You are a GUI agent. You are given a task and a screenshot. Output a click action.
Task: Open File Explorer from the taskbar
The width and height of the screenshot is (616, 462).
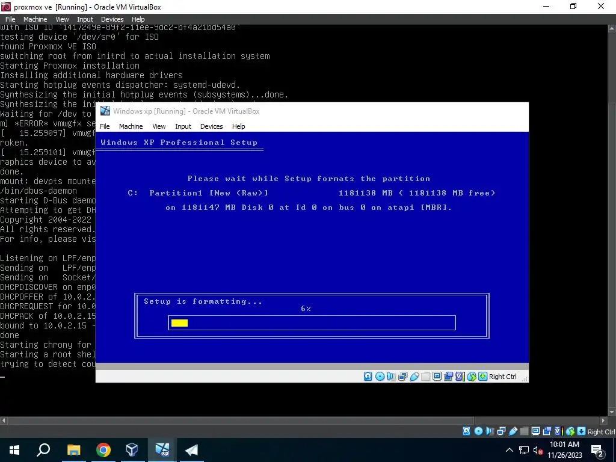pyautogui.click(x=73, y=450)
